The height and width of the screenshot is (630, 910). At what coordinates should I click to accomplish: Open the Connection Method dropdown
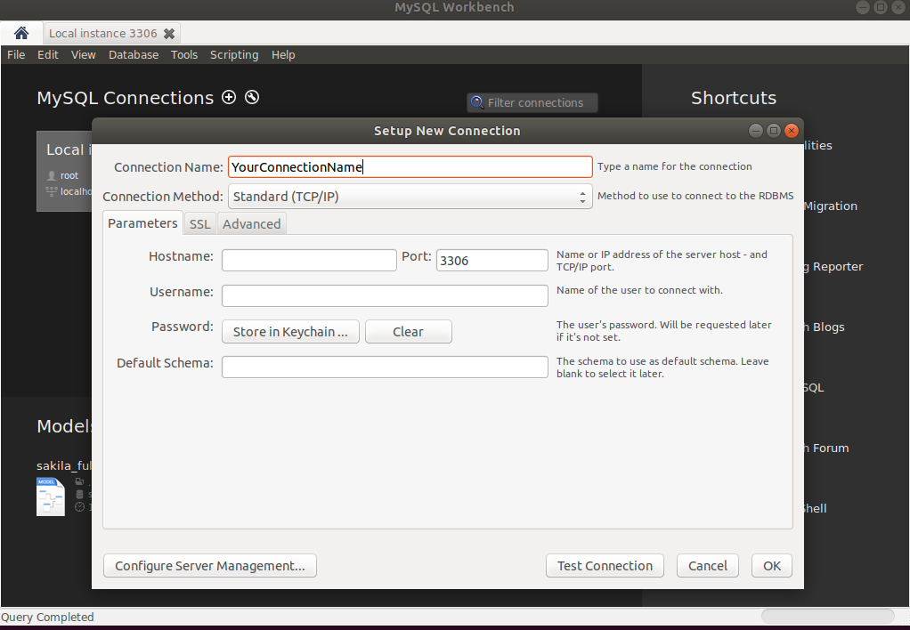(x=410, y=197)
